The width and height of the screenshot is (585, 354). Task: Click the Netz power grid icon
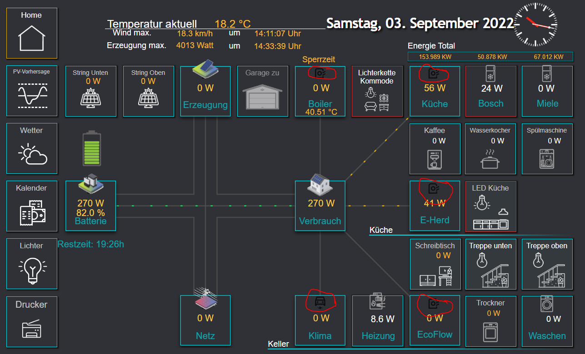click(x=205, y=298)
